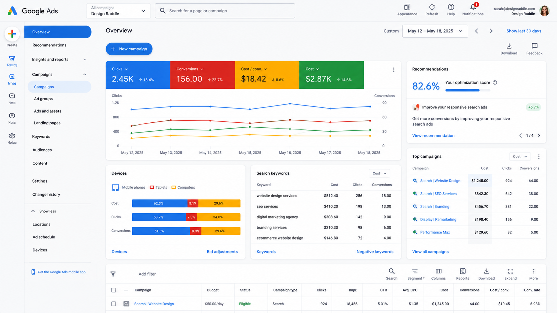Screen dimensions: 557x313
Task: Open Top campaigns Cost dropdown
Action: [520, 157]
